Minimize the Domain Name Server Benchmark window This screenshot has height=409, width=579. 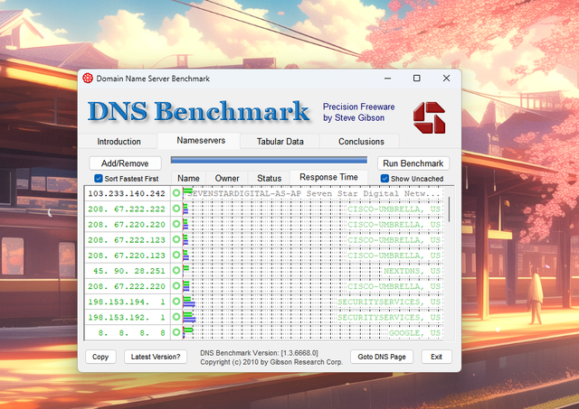pyautogui.click(x=387, y=79)
